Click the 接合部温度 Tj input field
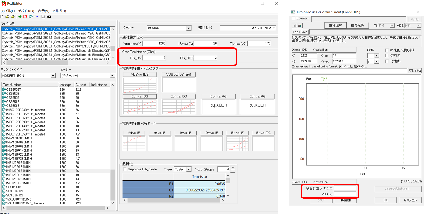The height and width of the screenshot is (214, 424). tap(345, 188)
